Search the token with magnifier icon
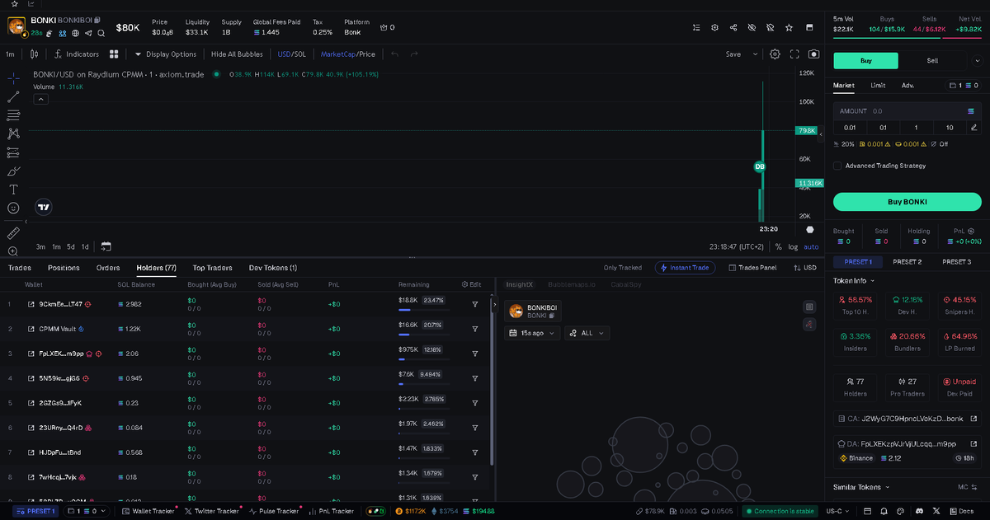The image size is (990, 520). (x=101, y=34)
